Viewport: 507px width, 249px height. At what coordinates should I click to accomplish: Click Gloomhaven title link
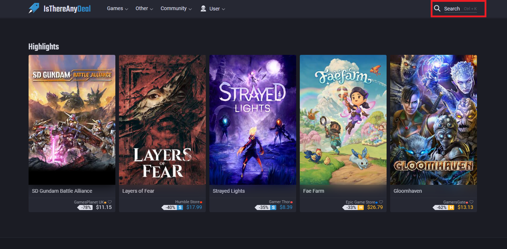pos(408,191)
